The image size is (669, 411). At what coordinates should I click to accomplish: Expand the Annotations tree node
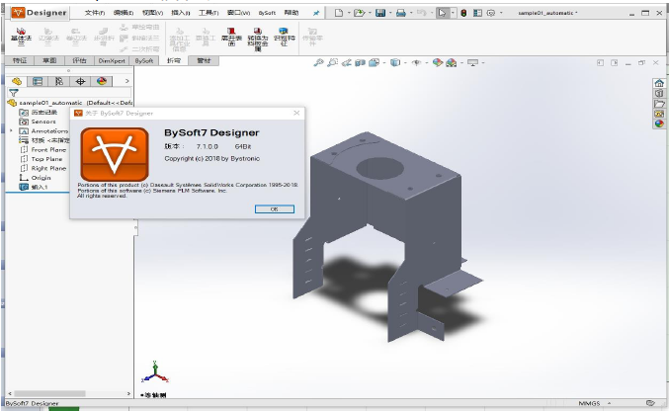point(11,130)
